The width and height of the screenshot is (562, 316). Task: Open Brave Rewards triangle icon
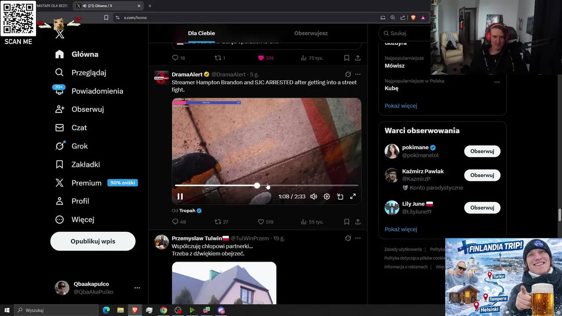pos(423,18)
